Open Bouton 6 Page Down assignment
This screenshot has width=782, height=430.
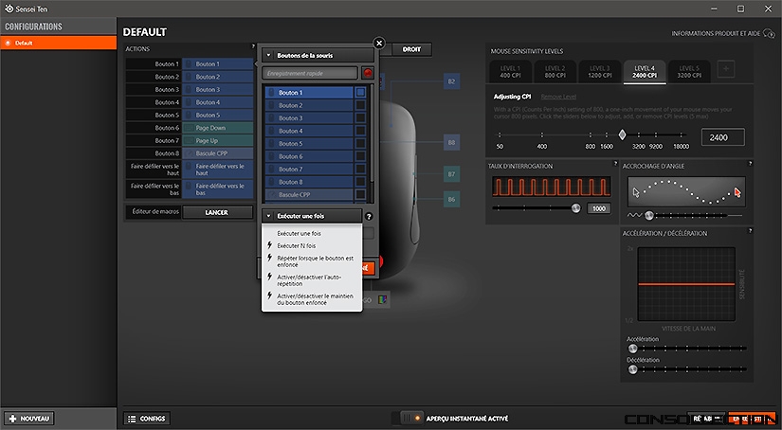pyautogui.click(x=217, y=128)
